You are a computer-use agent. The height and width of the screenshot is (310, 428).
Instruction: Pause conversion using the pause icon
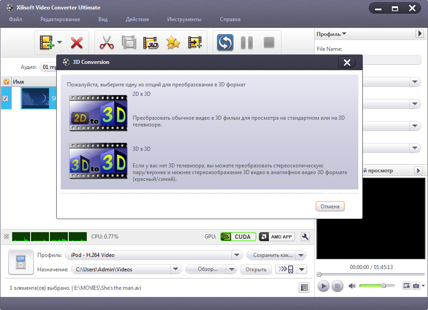pyautogui.click(x=247, y=43)
